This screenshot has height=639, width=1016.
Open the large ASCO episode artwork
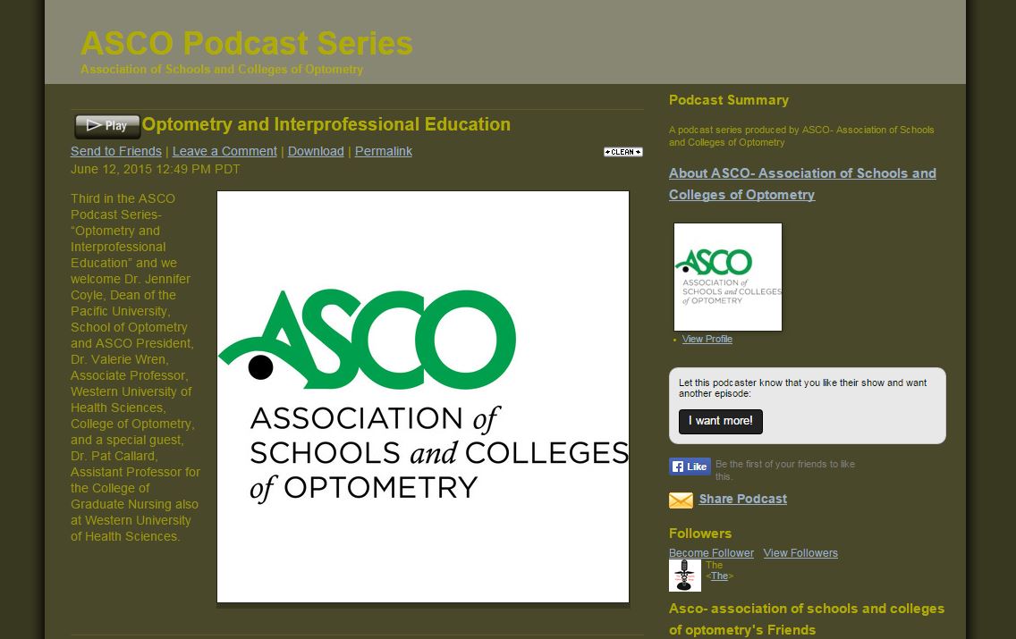coord(422,397)
